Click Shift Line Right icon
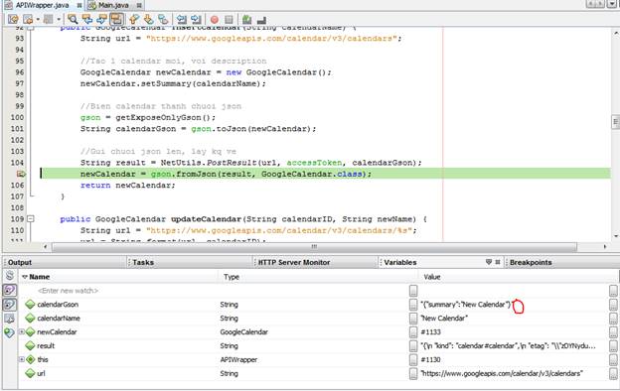Screen dimensions: 620x391 click(196, 19)
